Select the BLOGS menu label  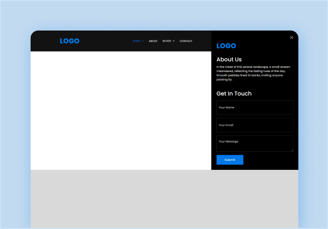pyautogui.click(x=166, y=41)
